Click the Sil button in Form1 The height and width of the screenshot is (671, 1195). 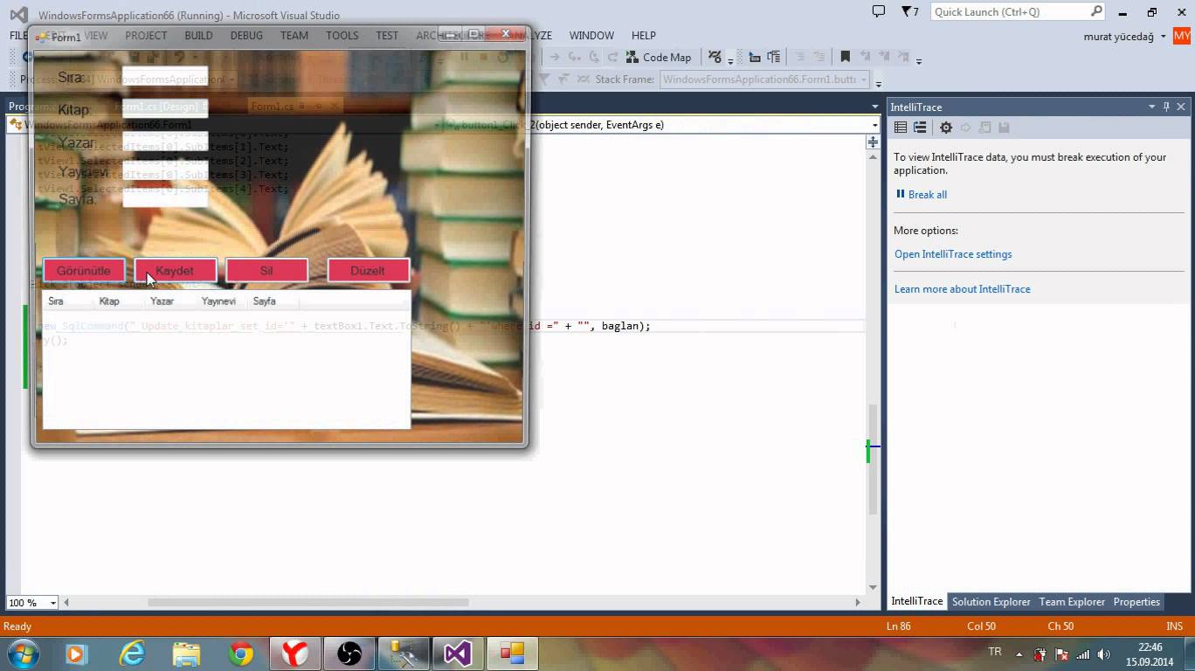(x=266, y=271)
